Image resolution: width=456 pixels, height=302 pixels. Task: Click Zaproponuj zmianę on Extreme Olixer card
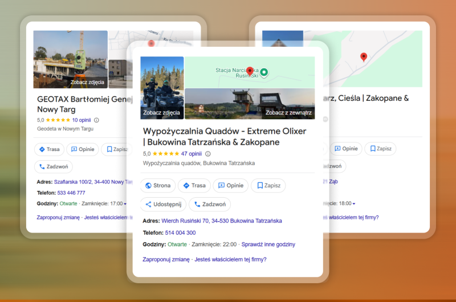coord(166,259)
